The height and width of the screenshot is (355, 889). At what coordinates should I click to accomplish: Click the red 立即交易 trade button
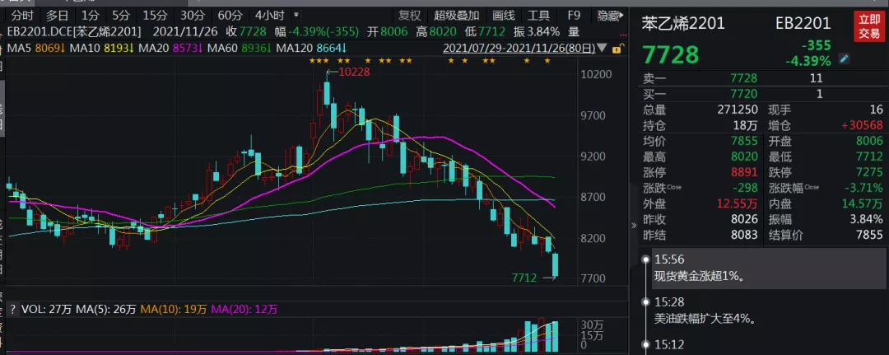point(868,28)
